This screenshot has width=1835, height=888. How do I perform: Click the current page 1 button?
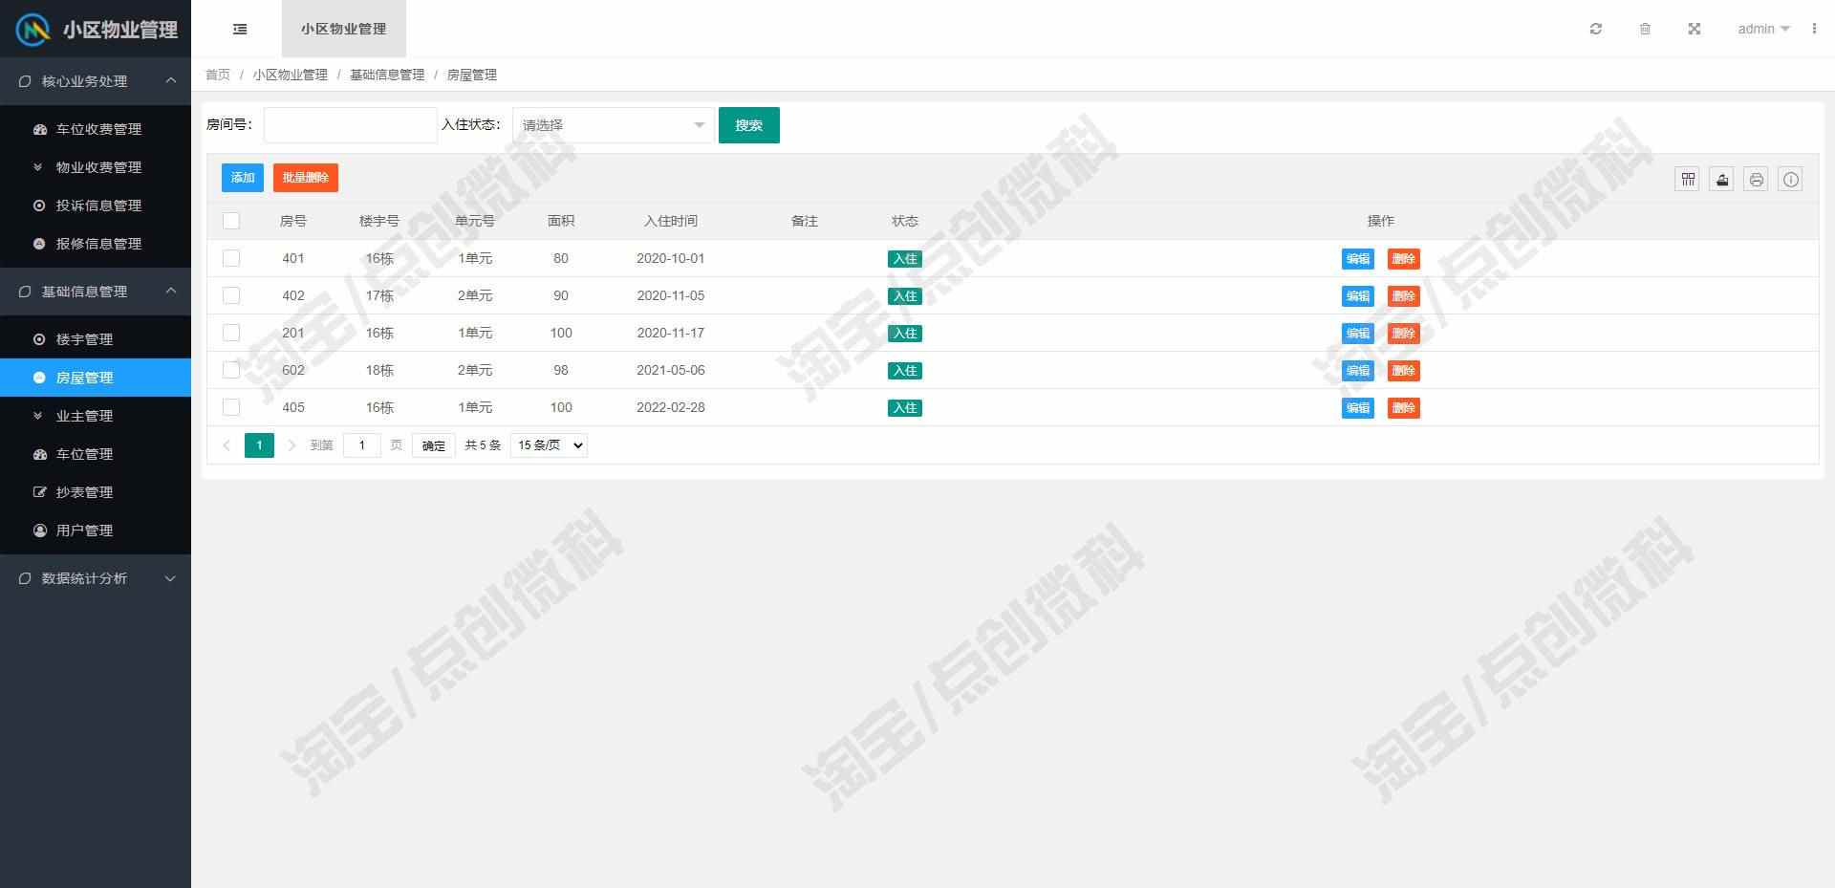tap(259, 445)
